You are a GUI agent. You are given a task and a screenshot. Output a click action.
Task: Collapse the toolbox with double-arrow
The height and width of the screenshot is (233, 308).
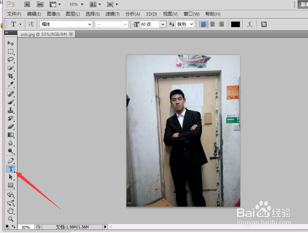click(x=6, y=32)
